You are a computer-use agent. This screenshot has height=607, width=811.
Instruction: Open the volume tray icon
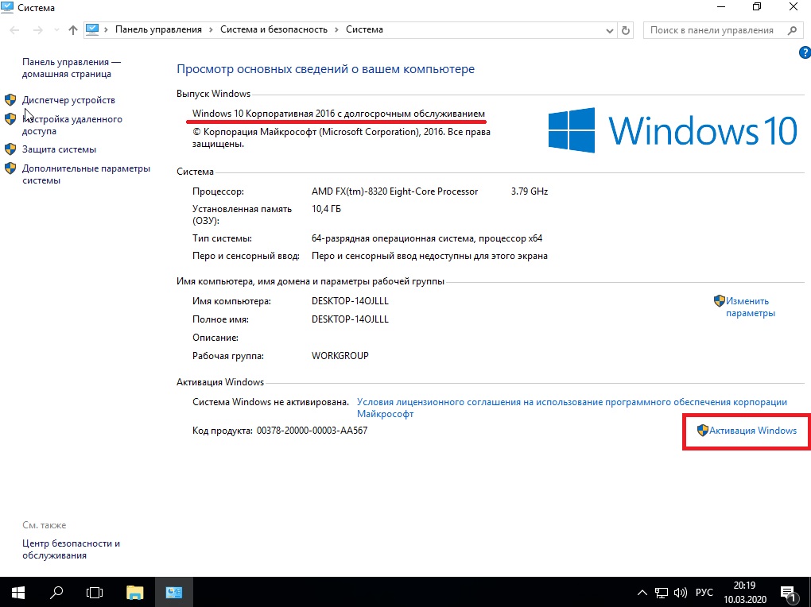click(x=680, y=593)
